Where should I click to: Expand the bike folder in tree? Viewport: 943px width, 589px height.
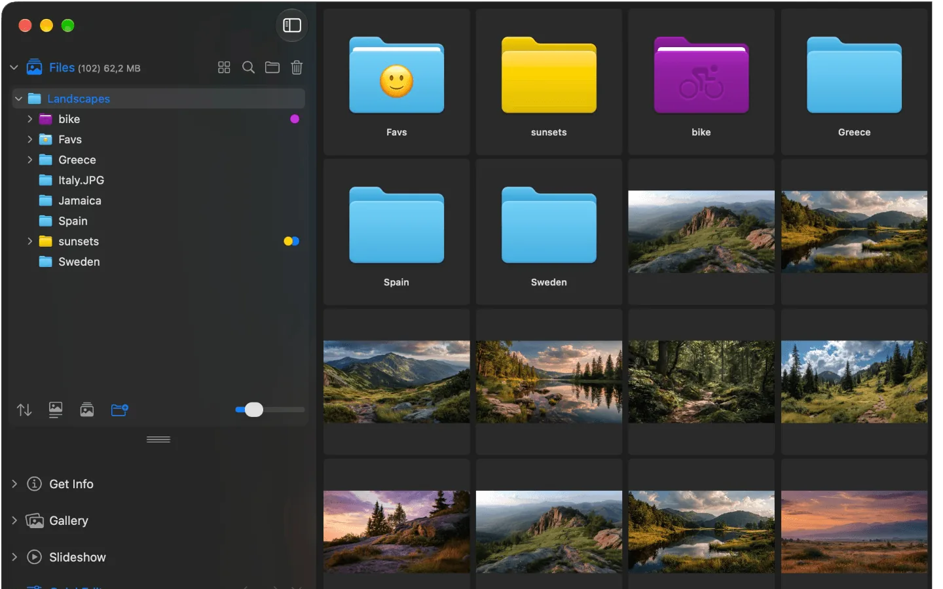click(29, 119)
